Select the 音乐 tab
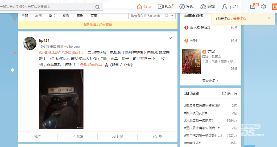277x147 pixels. click(x=80, y=15)
